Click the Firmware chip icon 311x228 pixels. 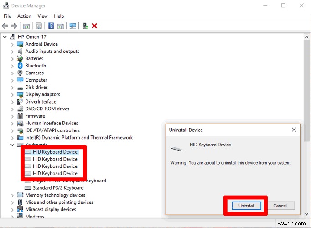pyautogui.click(x=20, y=116)
